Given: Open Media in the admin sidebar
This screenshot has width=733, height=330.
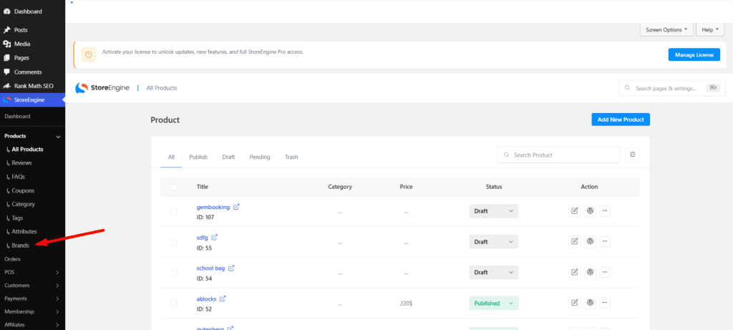Looking at the screenshot, I should [x=22, y=44].
